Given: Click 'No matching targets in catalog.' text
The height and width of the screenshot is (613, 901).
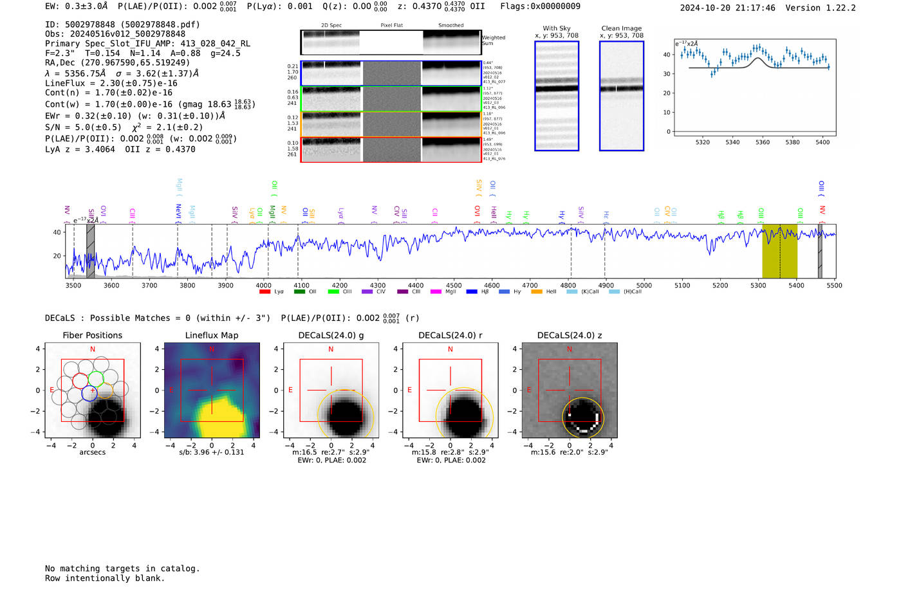Looking at the screenshot, I should [122, 569].
